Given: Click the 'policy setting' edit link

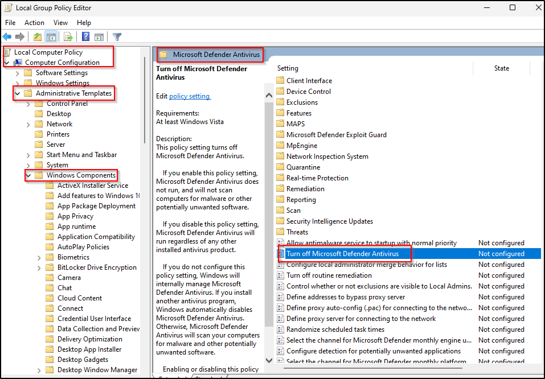Looking at the screenshot, I should [190, 96].
